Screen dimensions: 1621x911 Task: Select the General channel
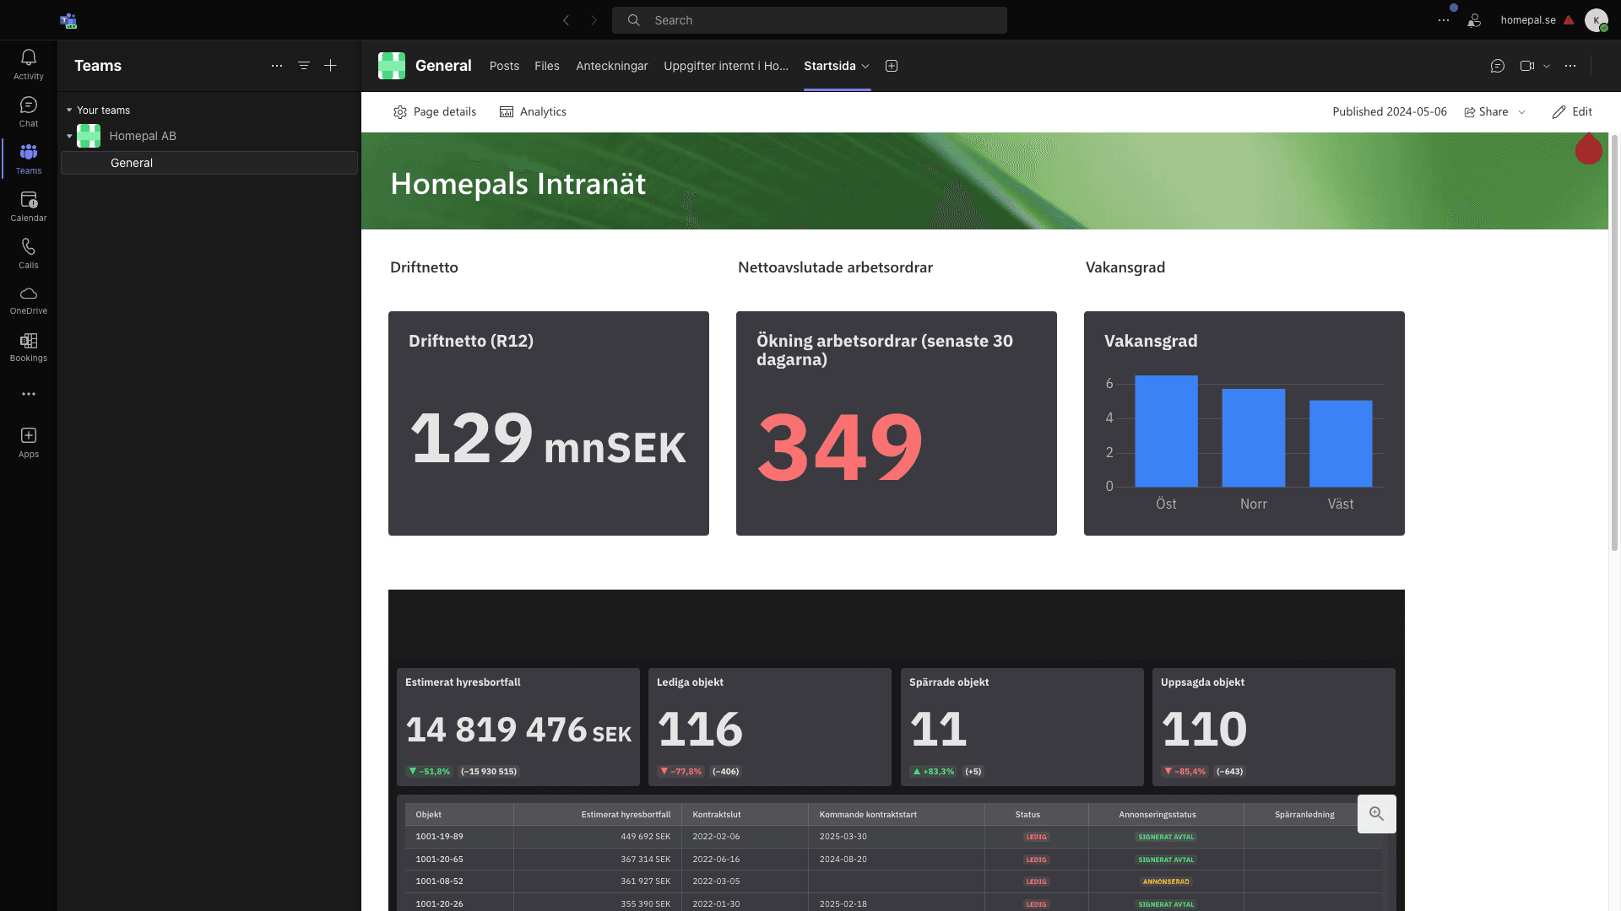[x=209, y=163]
